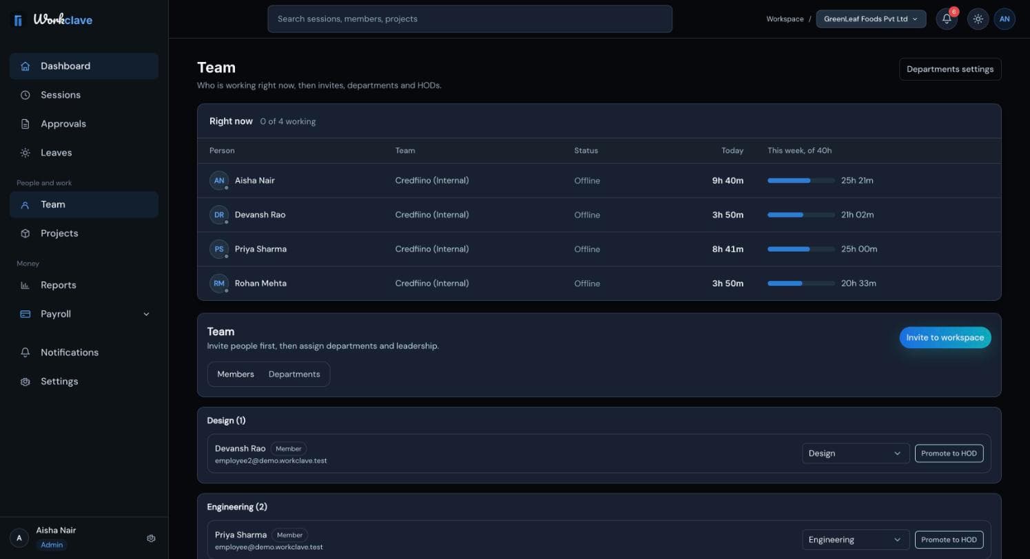Image resolution: width=1030 pixels, height=559 pixels.
Task: Open Departments settings button
Action: [950, 69]
